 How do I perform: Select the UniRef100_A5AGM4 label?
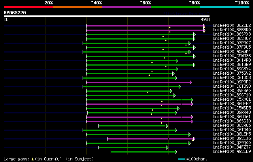pos(232,52)
